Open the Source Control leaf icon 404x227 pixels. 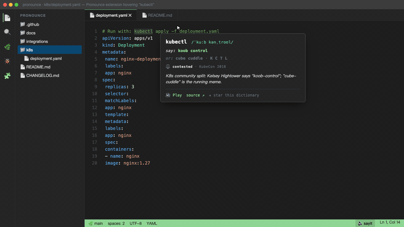point(7,47)
